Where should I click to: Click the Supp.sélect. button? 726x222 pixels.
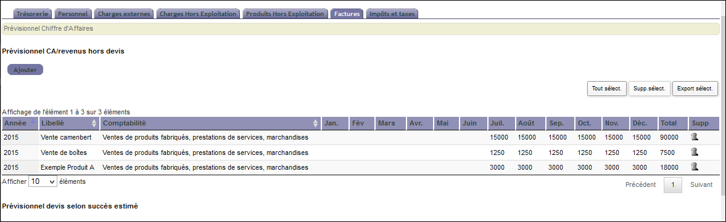(649, 89)
